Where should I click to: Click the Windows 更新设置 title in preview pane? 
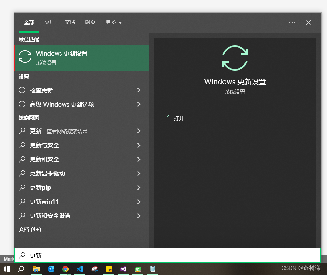point(235,81)
